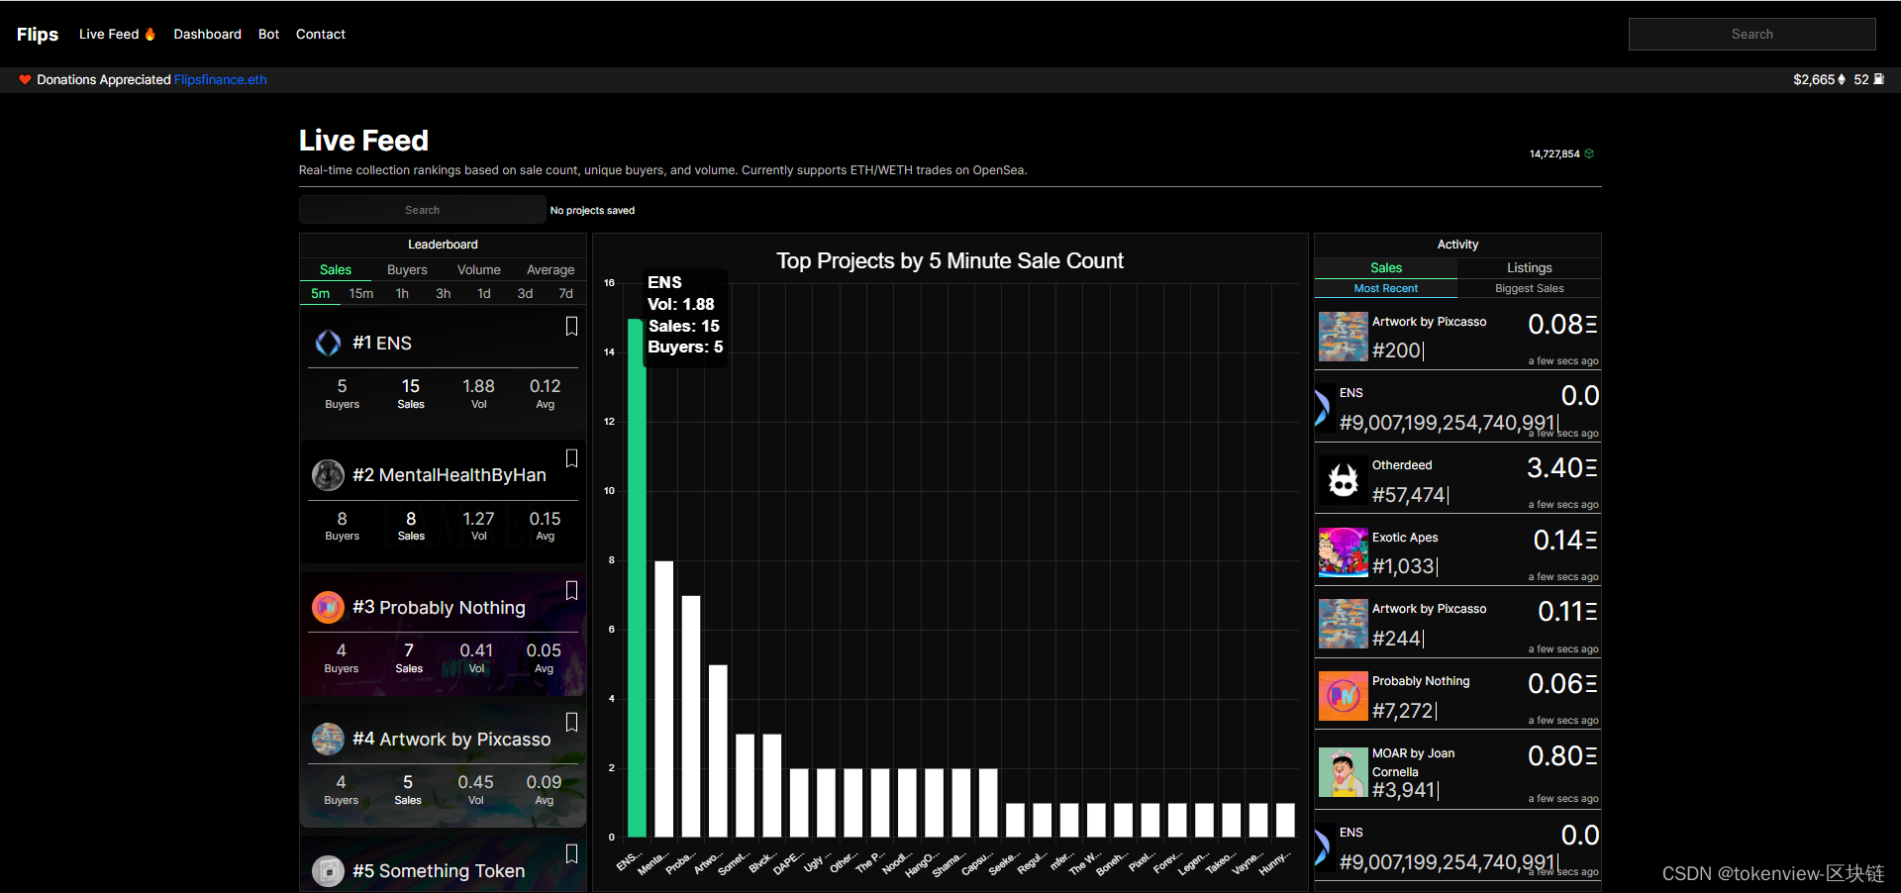Image resolution: width=1901 pixels, height=893 pixels.
Task: Bookmark the #2 MentalHealthByHan project
Action: pyautogui.click(x=571, y=458)
